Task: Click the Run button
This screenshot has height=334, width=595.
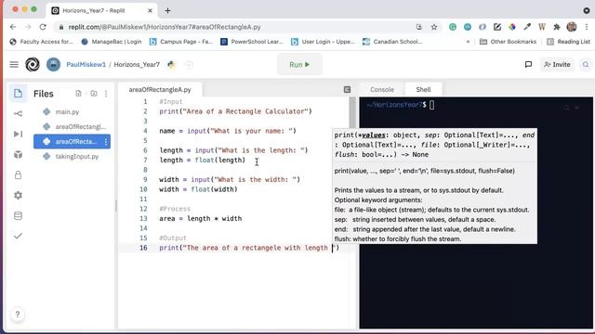Action: (299, 64)
